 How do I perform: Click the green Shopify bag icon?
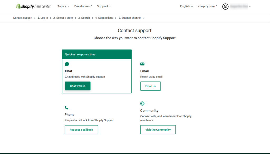point(18,6)
